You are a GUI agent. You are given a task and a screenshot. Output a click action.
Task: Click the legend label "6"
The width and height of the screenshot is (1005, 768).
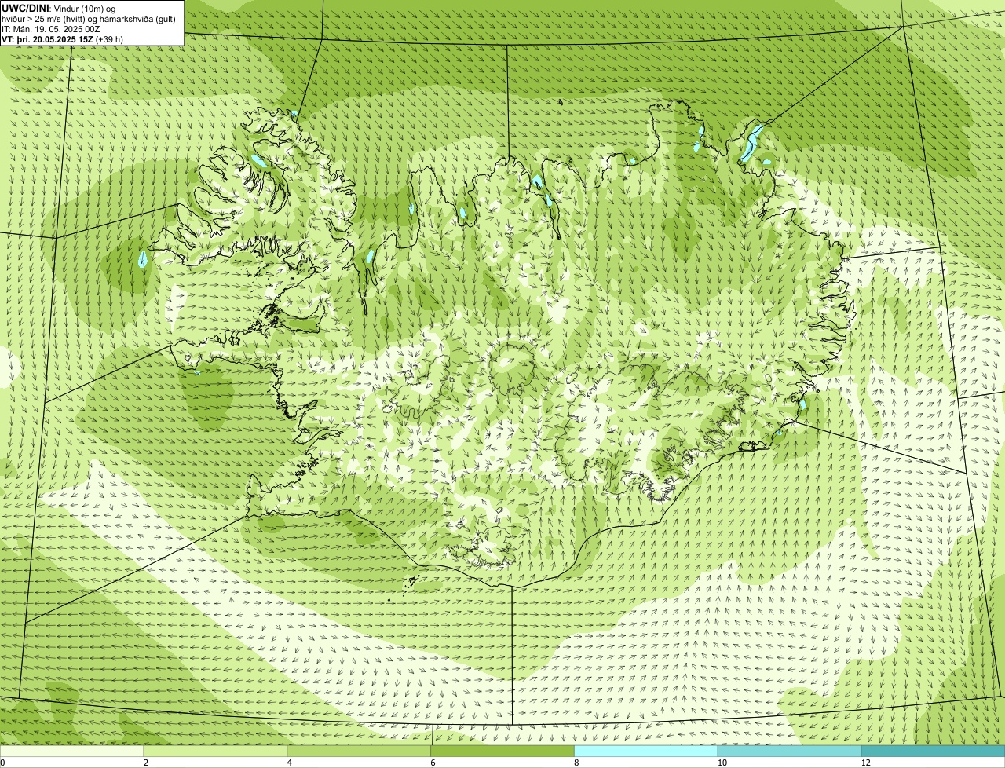click(x=433, y=763)
